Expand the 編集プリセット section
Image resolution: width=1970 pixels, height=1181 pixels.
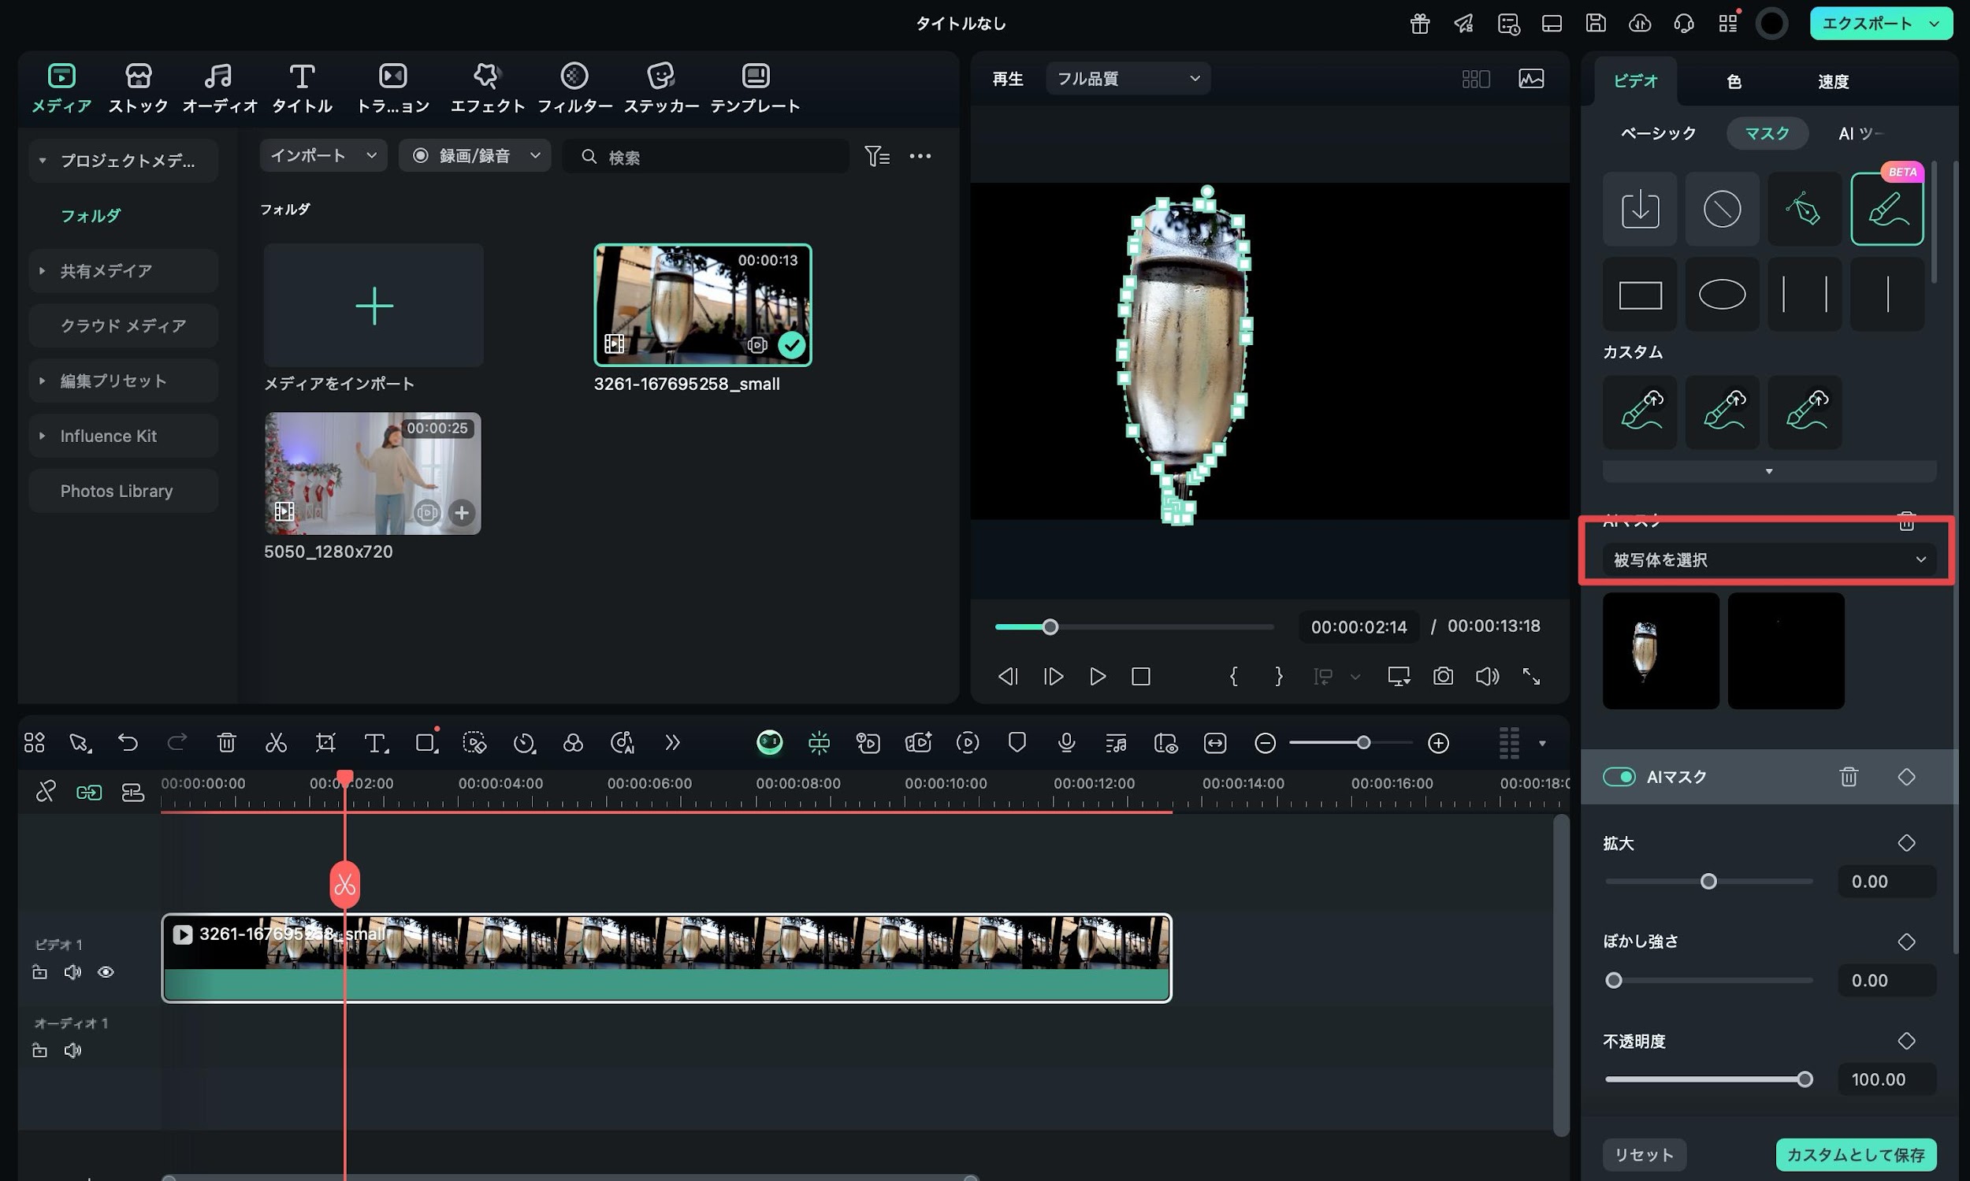tap(43, 381)
